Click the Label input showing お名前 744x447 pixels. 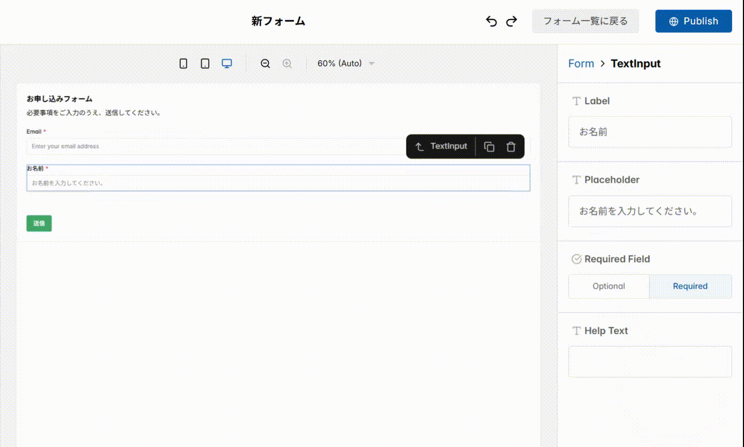coord(650,132)
